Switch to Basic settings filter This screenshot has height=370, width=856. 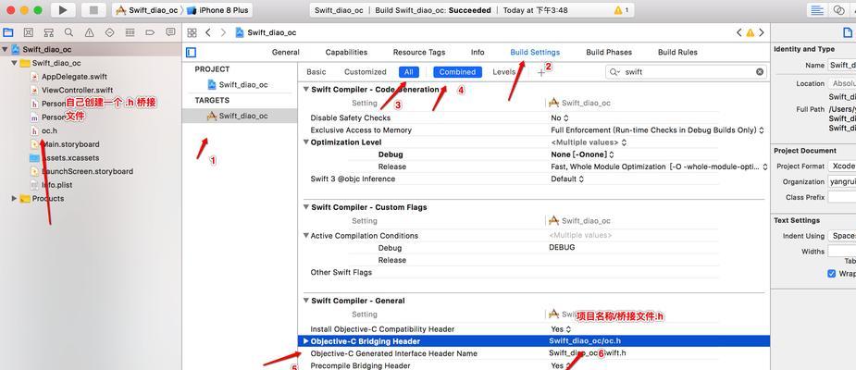pyautogui.click(x=316, y=72)
